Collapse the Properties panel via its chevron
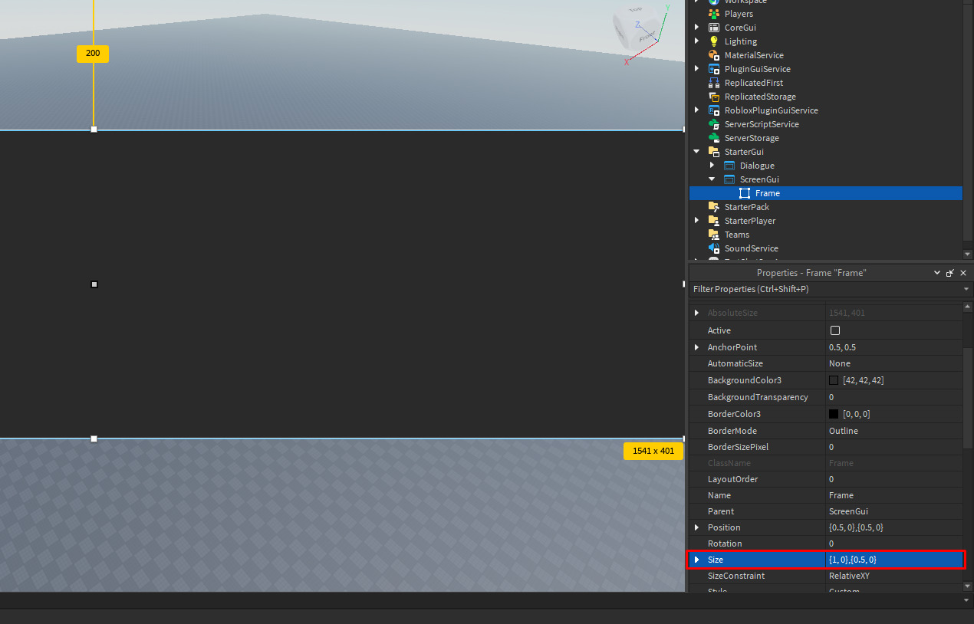The height and width of the screenshot is (624, 974). coord(936,272)
